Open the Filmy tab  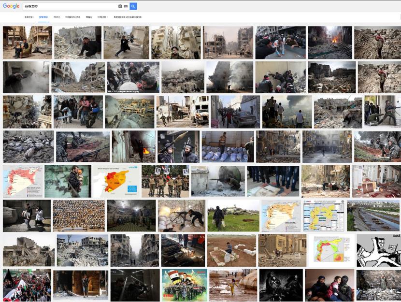[57, 17]
